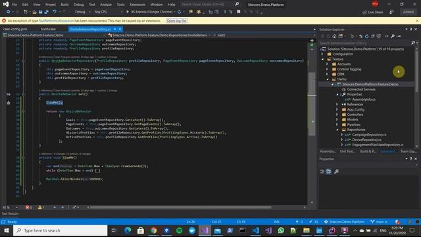The height and width of the screenshot is (237, 421).
Task: Open the File menu
Action: click(14, 5)
